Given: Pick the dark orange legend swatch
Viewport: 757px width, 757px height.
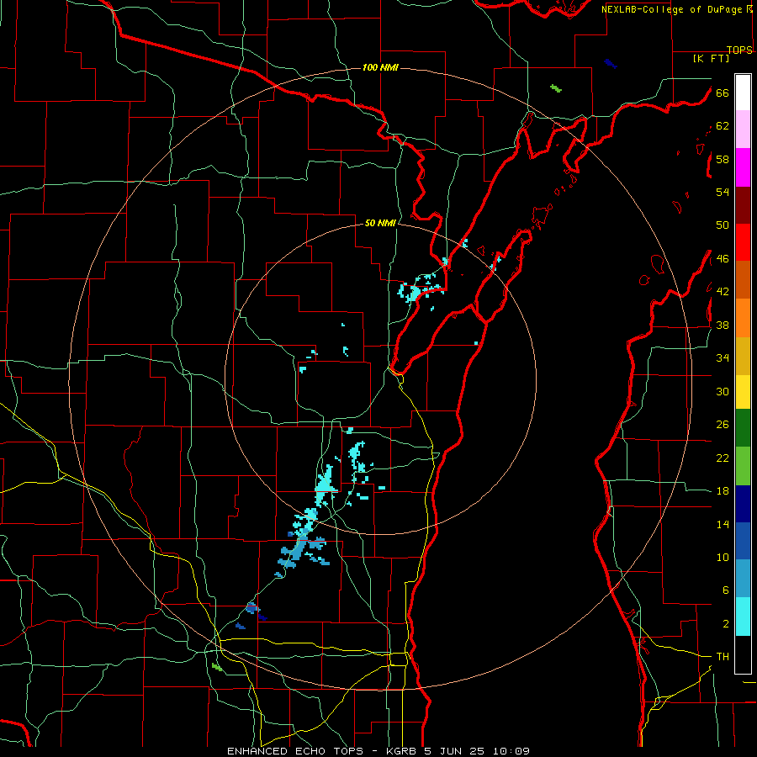Looking at the screenshot, I should click(743, 279).
